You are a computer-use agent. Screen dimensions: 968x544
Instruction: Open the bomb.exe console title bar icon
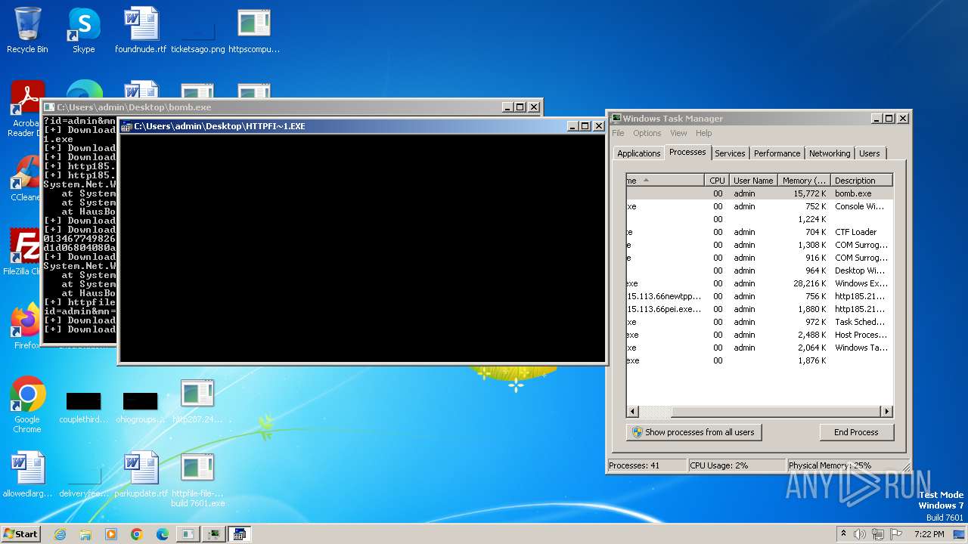pyautogui.click(x=49, y=107)
